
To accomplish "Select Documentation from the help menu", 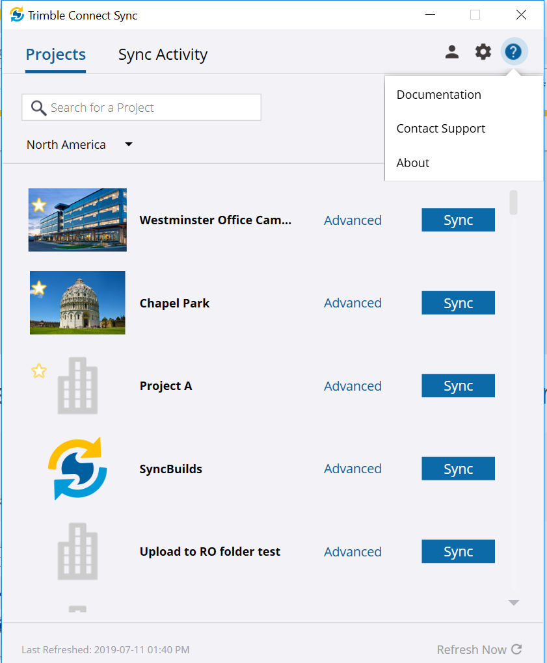I will [438, 94].
